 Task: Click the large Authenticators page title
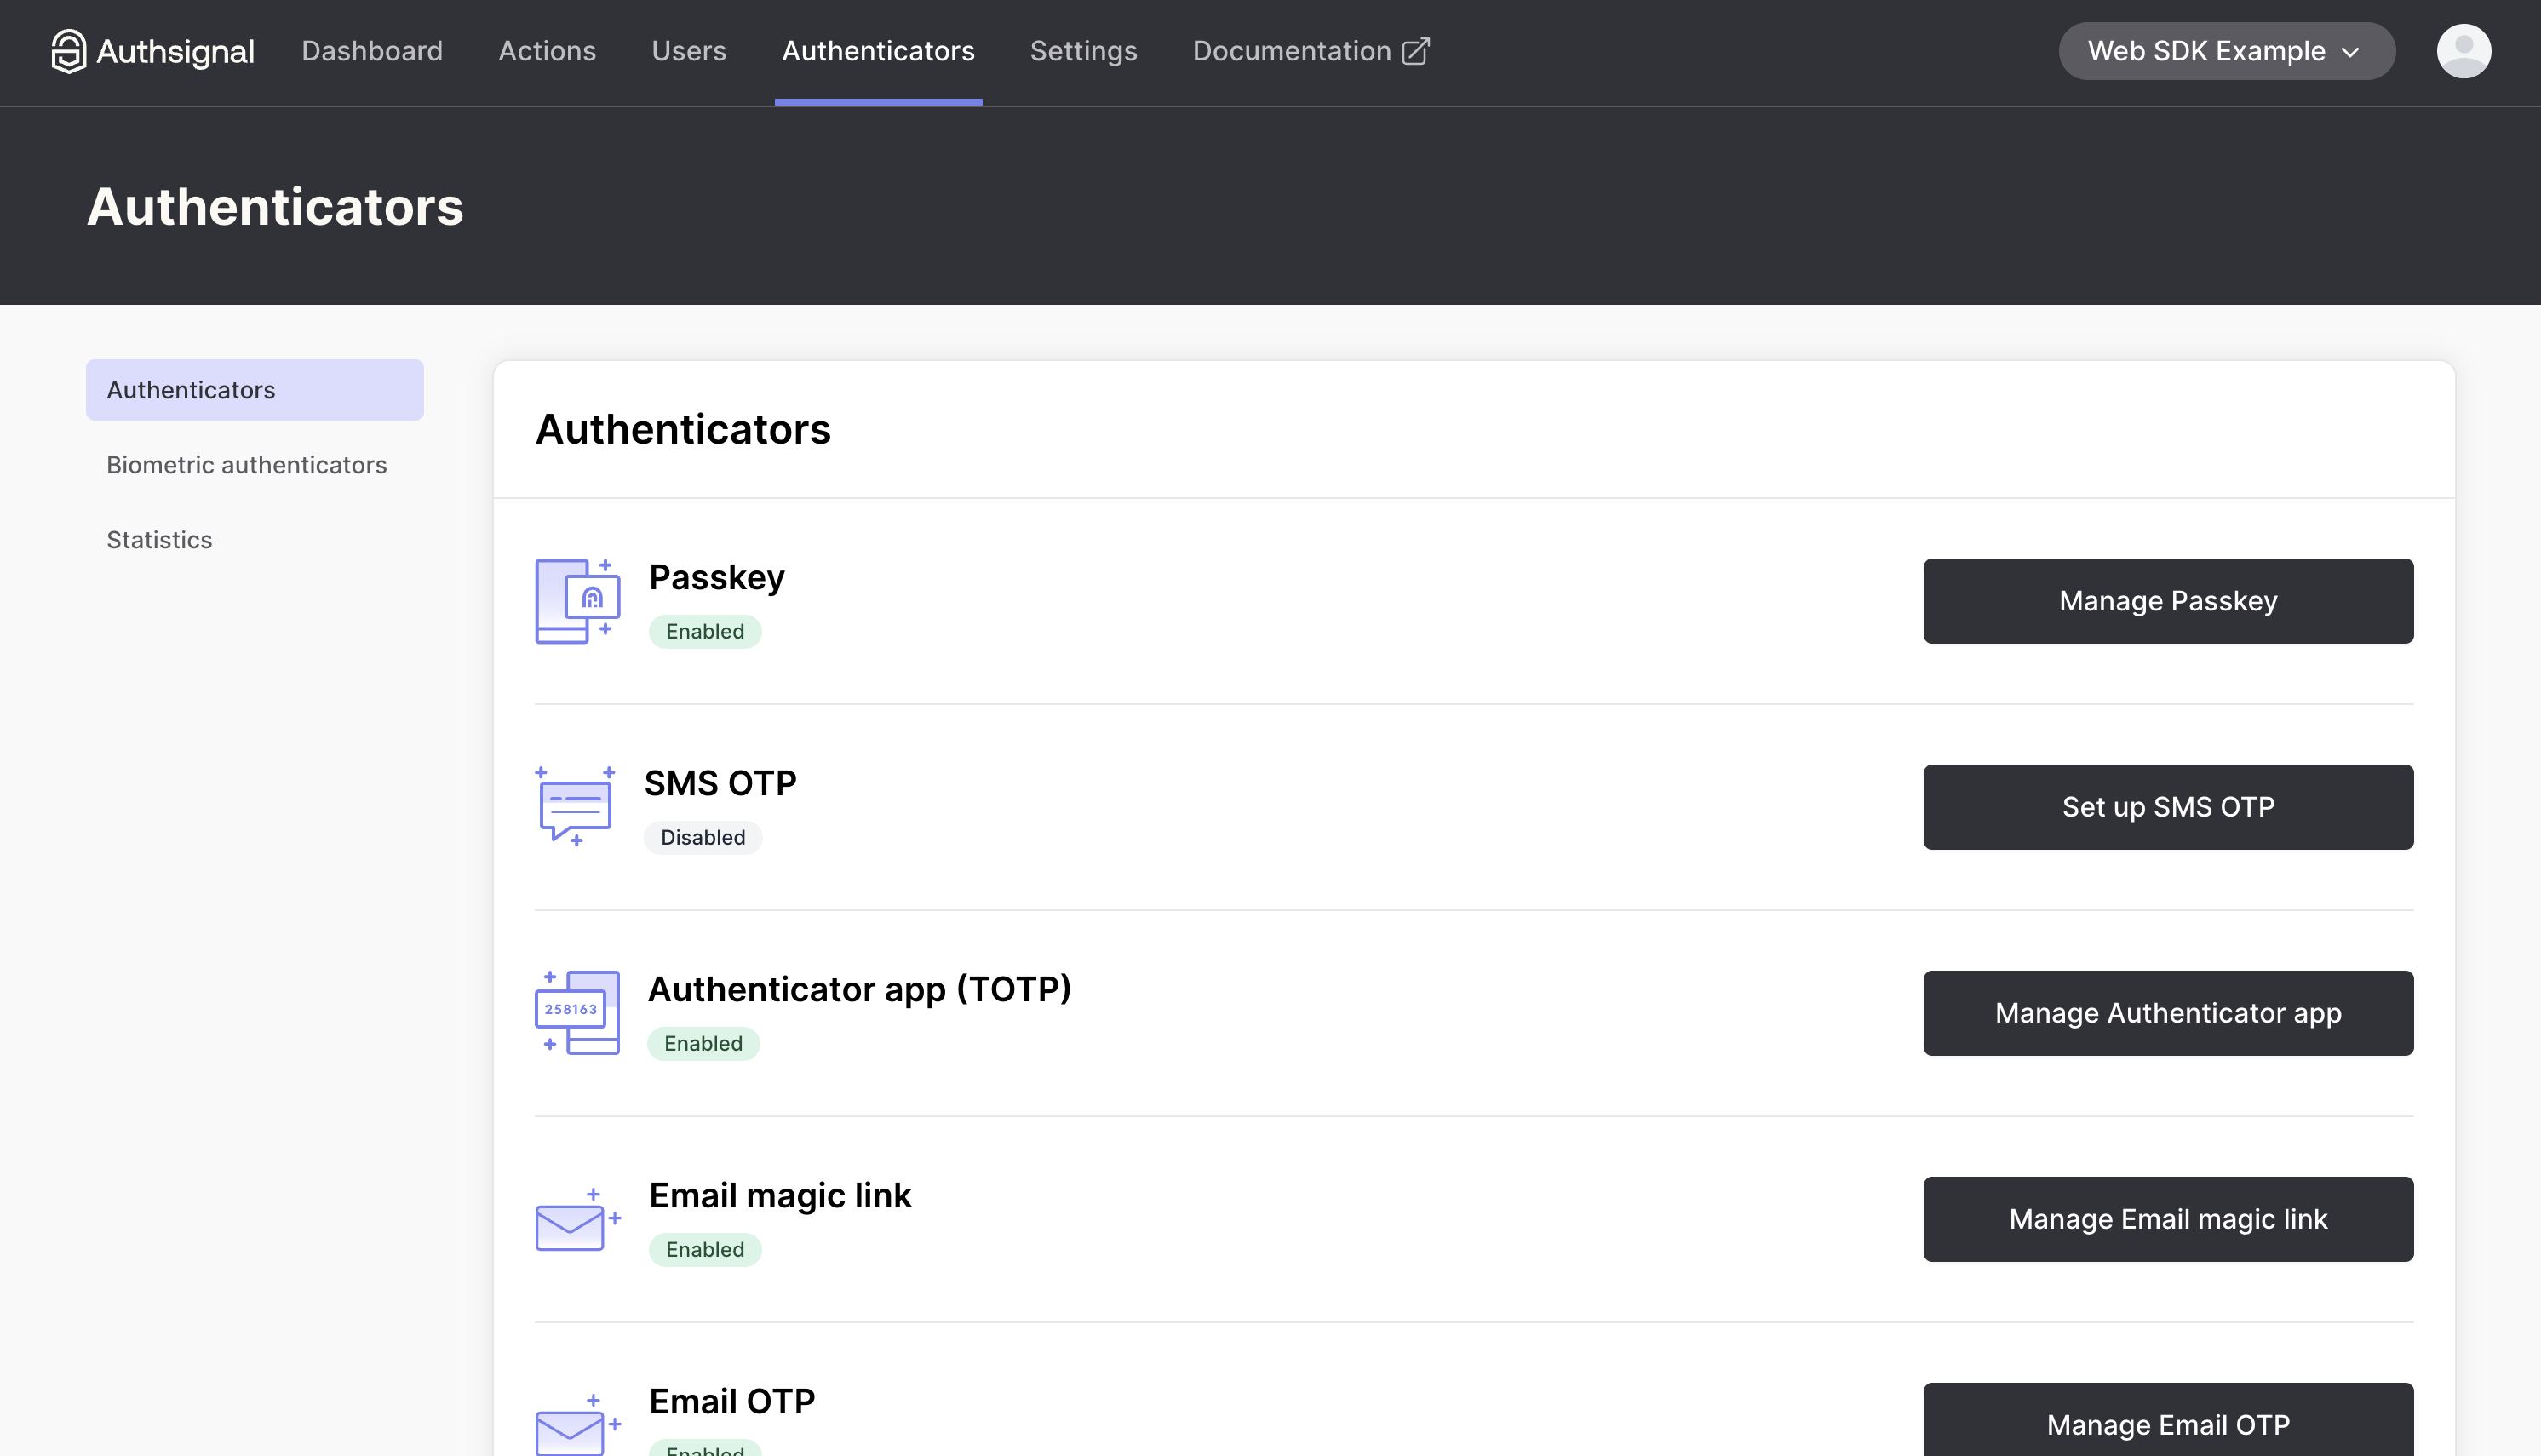(275, 207)
